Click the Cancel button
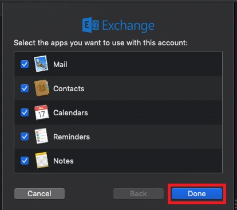This screenshot has height=210, width=237. pos(39,194)
